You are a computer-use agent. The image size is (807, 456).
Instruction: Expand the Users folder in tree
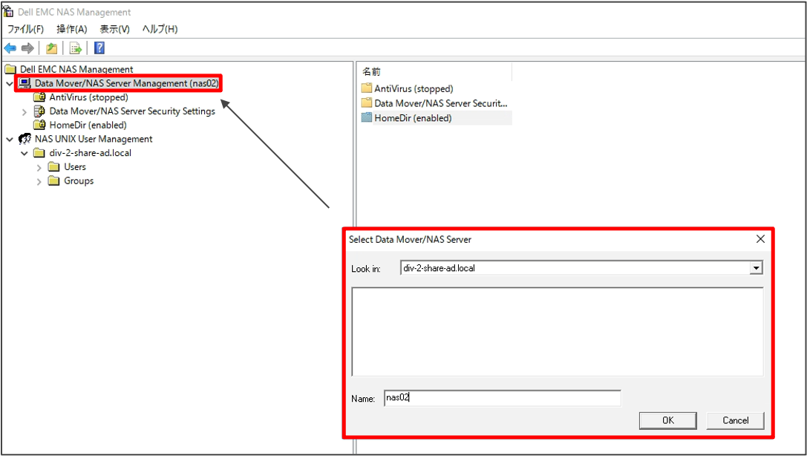[39, 167]
